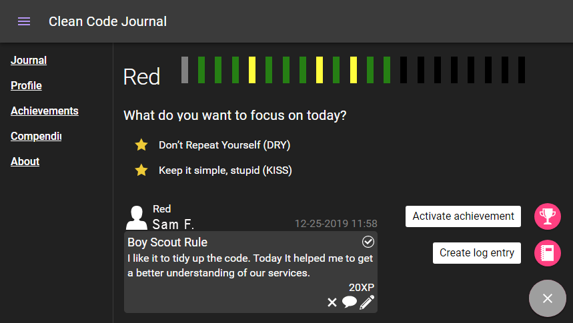
Task: Click the trophy achievement icon button
Action: point(548,216)
